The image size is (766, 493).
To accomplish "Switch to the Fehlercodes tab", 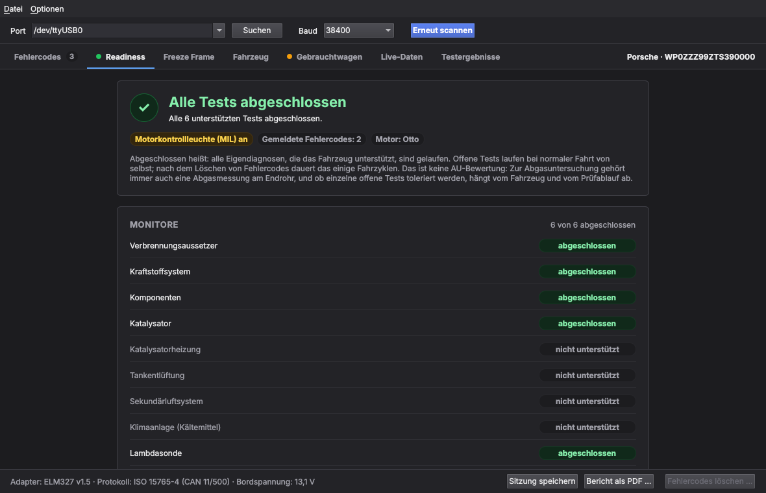I will click(45, 56).
